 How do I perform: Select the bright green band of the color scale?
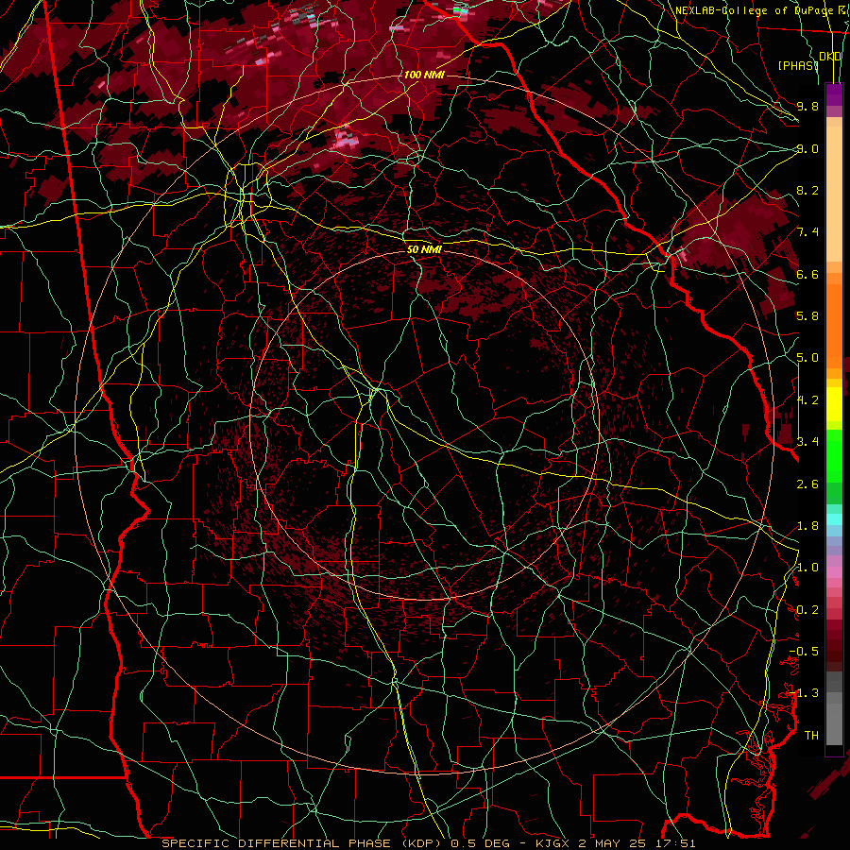(834, 455)
